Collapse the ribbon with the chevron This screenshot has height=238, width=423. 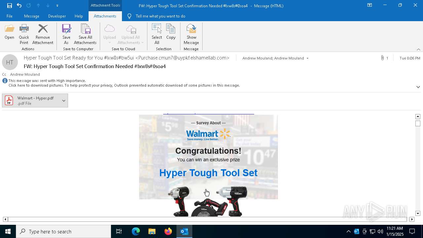click(418, 49)
